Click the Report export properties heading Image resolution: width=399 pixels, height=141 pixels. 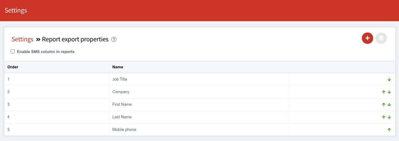[x=75, y=39]
